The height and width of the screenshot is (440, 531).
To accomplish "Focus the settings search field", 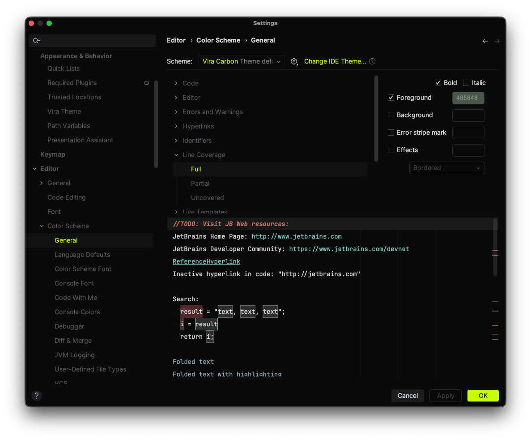I will pos(92,41).
